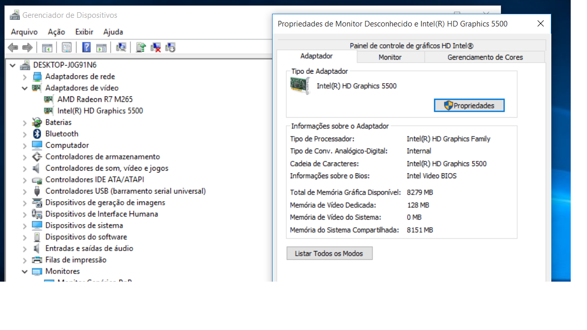Viewport: 587px width, 330px height.
Task: Click the Baterias category icon
Action: [x=37, y=122]
